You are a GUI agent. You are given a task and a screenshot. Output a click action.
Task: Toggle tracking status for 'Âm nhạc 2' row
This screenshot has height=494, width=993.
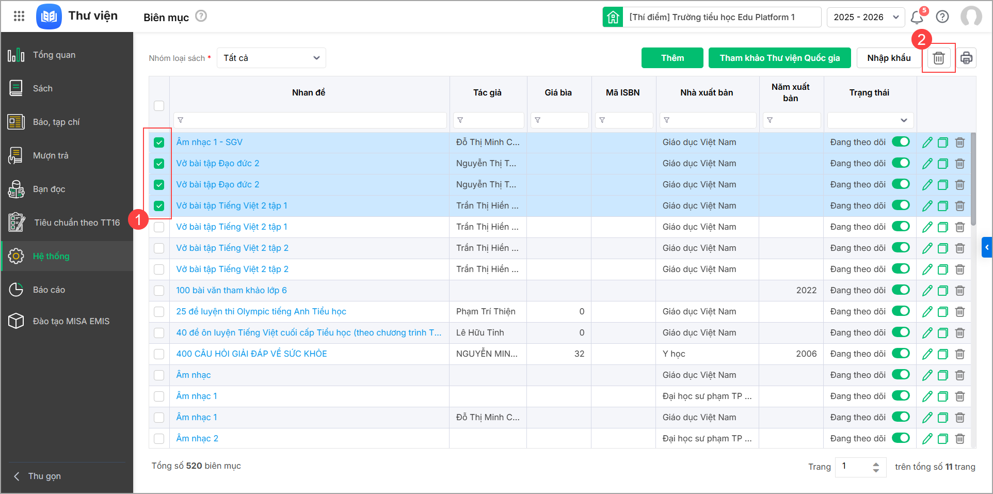pos(901,438)
